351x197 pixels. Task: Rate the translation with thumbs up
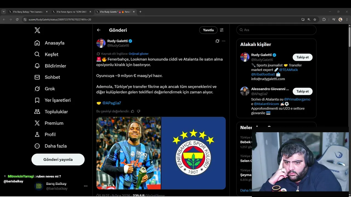pos(132,111)
